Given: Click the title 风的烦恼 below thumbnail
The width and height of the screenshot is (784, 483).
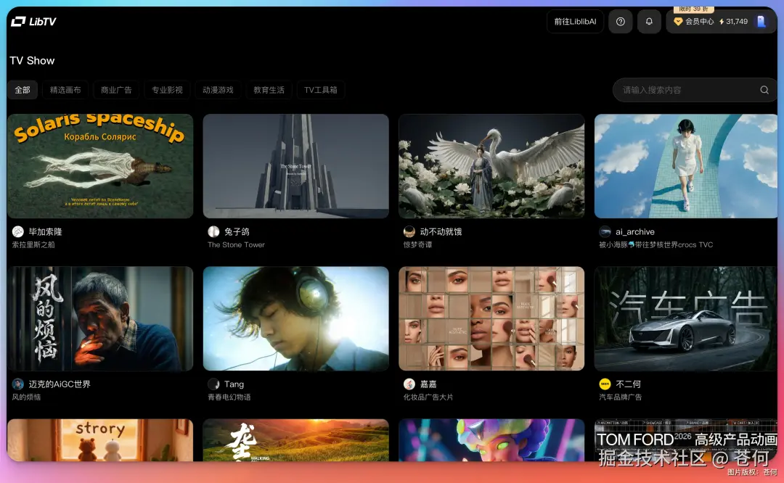Looking at the screenshot, I should (x=27, y=397).
